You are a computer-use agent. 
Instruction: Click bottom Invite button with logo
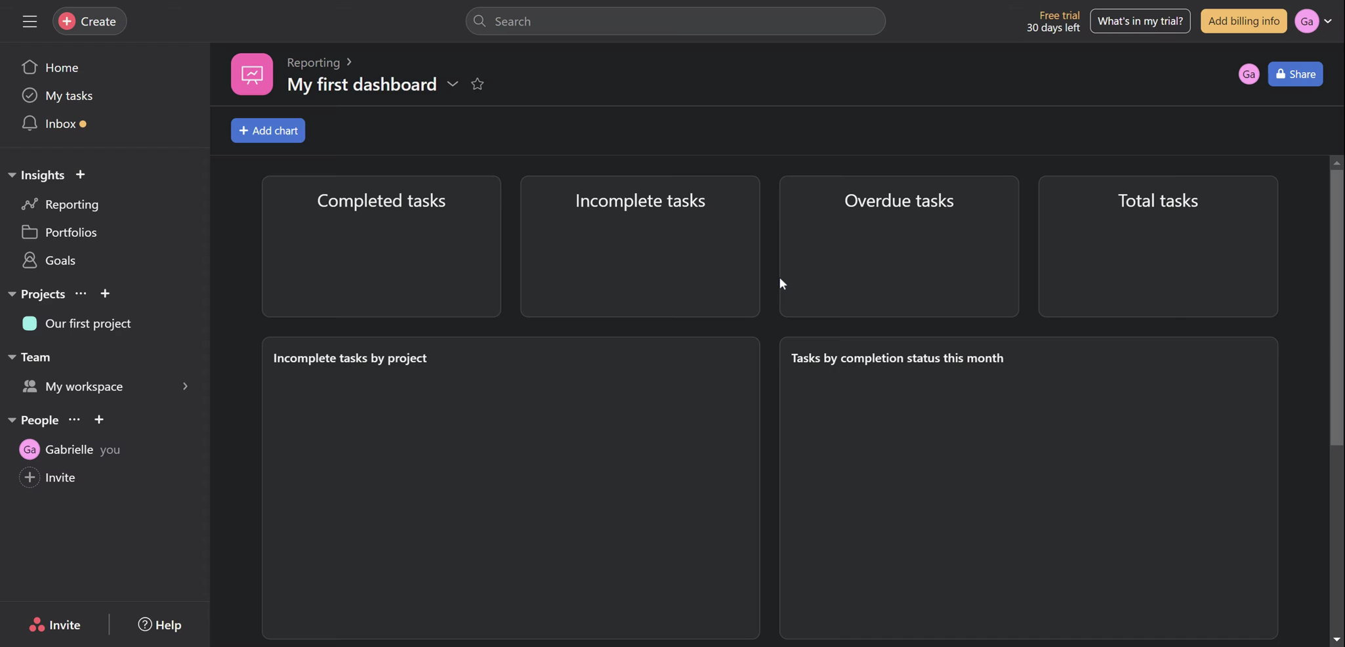tap(55, 625)
